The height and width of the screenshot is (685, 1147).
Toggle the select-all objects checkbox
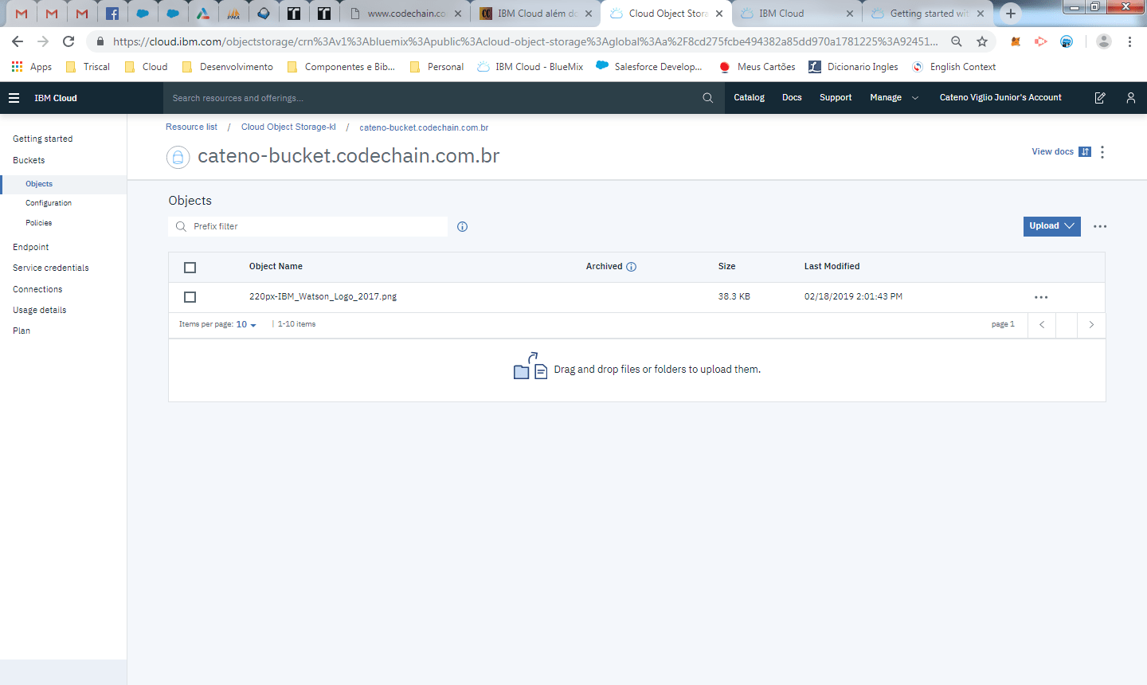(190, 268)
